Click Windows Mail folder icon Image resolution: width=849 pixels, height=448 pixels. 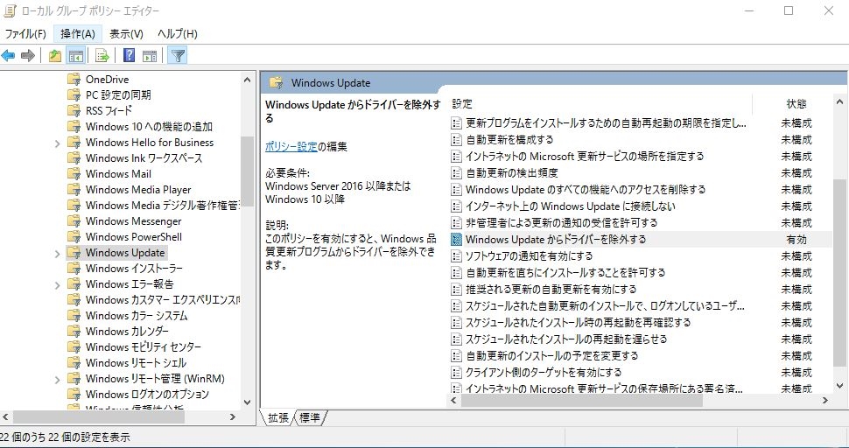(x=74, y=173)
